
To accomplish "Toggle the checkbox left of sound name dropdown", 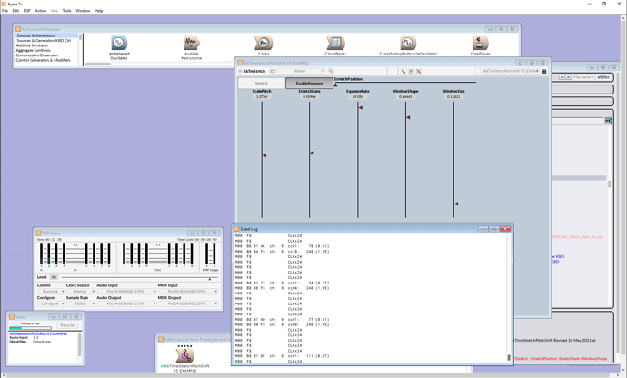I will coord(478,71).
